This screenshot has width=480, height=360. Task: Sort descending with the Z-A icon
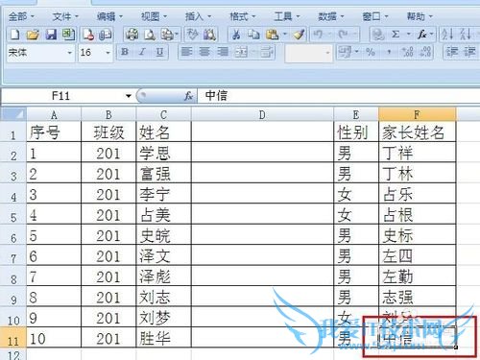466,35
